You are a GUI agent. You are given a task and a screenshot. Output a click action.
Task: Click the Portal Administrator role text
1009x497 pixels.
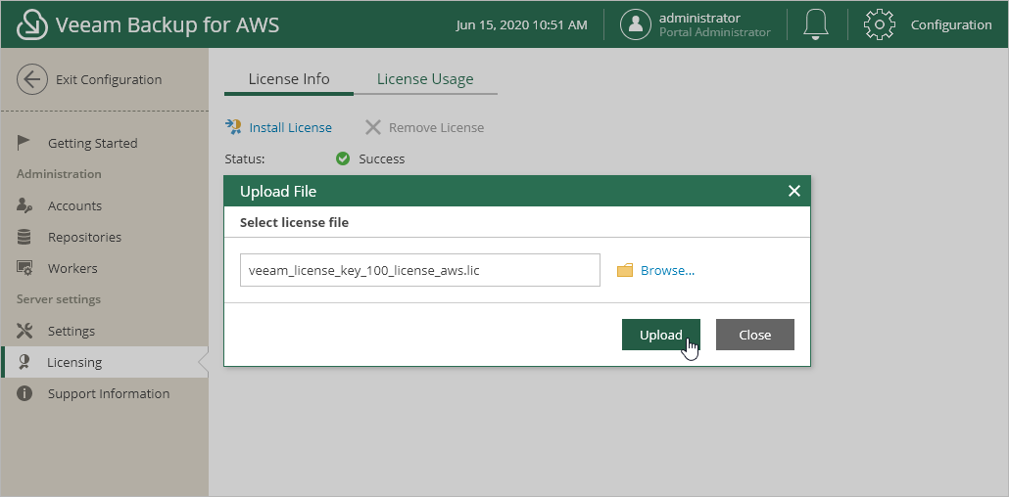click(714, 32)
